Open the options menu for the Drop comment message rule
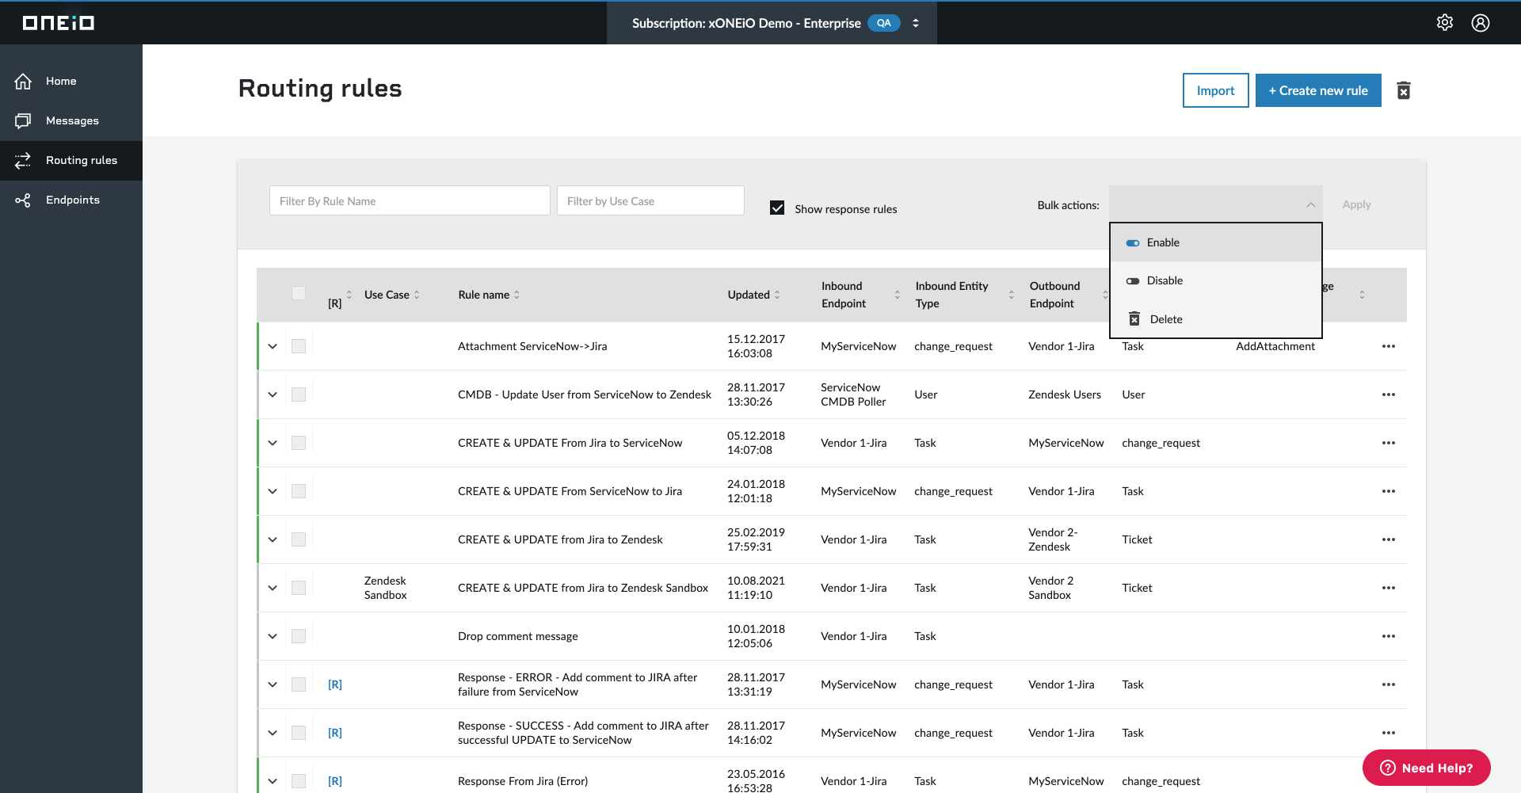Screen dimensions: 1521x793 click(x=1389, y=636)
